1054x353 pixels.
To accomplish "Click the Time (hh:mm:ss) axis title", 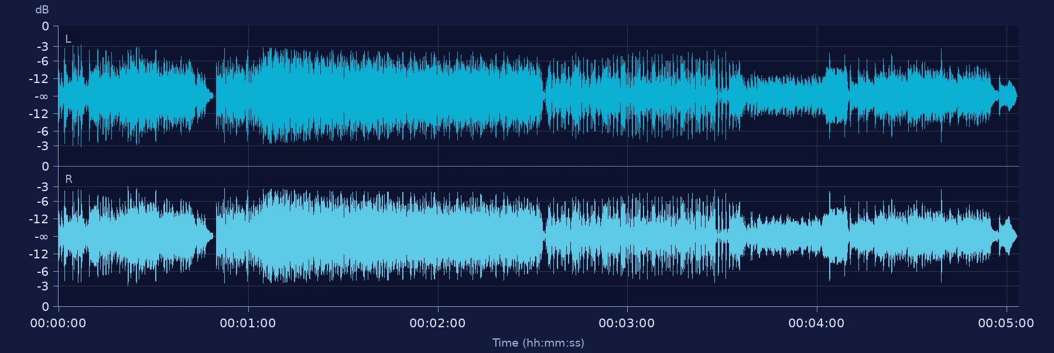I will pyautogui.click(x=538, y=343).
